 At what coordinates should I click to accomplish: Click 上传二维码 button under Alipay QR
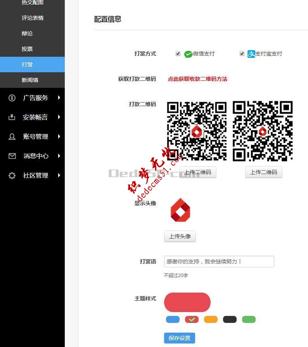[x=264, y=172]
